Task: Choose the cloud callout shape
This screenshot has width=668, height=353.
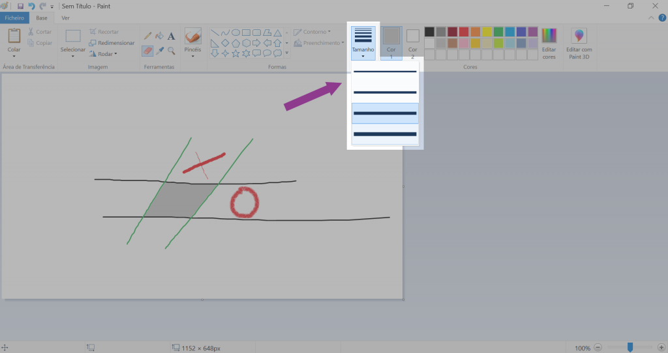Action: tap(277, 53)
